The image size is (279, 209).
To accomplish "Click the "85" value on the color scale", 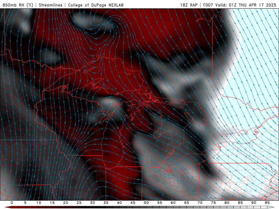I will 240,203.
